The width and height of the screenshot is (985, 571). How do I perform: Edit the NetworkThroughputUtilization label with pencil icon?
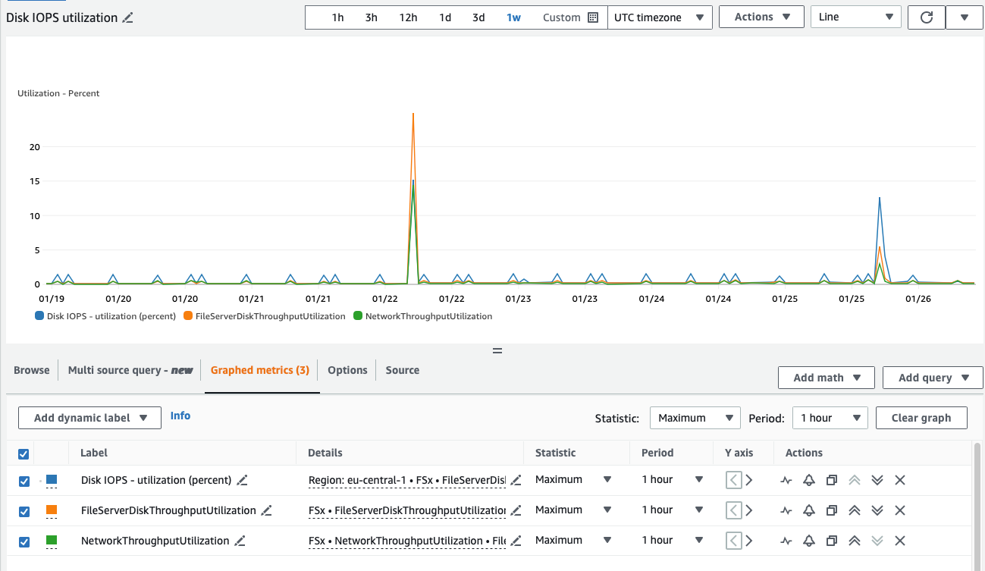240,541
